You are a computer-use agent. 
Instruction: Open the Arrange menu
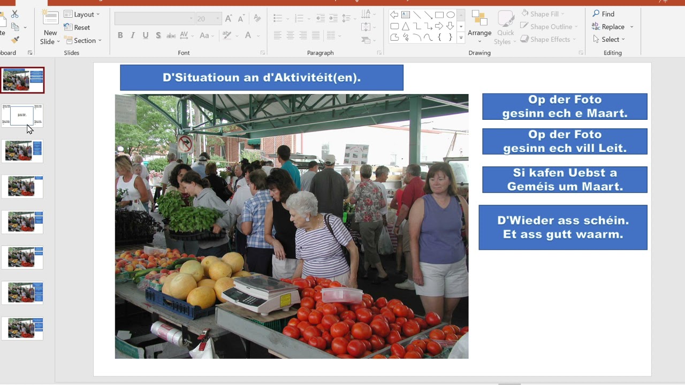[479, 27]
